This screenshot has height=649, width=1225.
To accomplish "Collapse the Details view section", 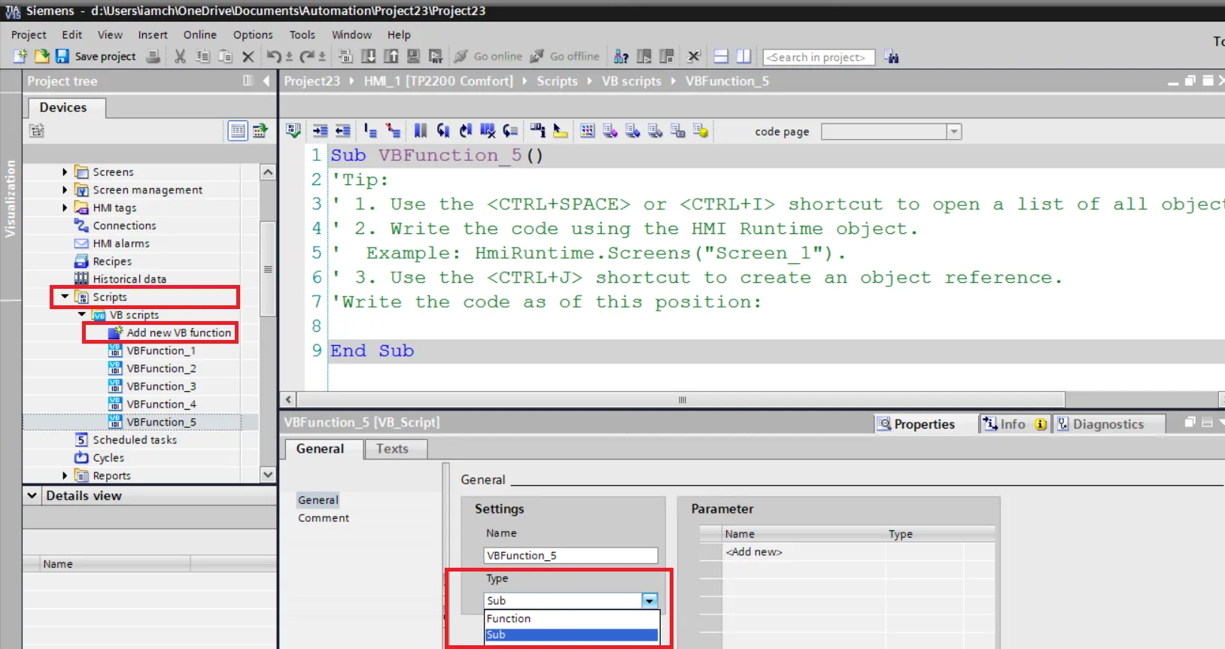I will [x=32, y=496].
